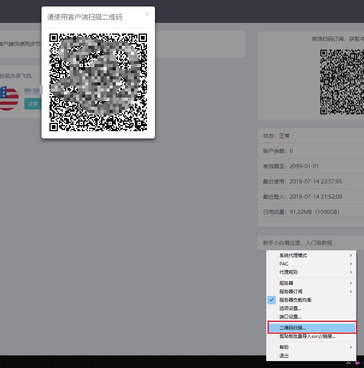Open 端口设置... from context menu
The height and width of the screenshot is (368, 364).
(311, 317)
